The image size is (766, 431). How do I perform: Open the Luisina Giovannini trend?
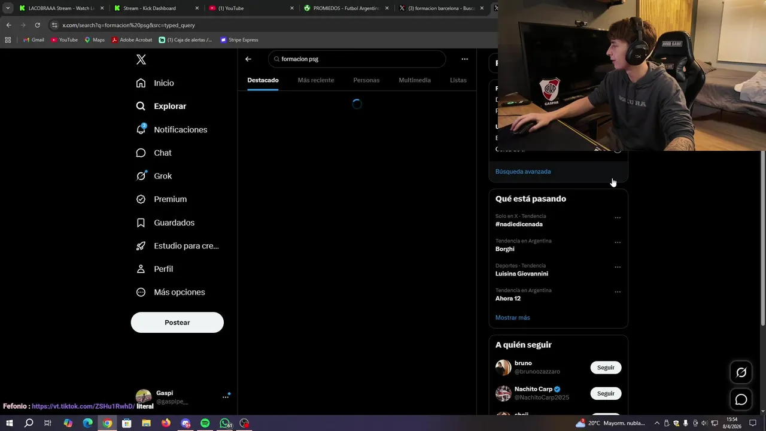pos(522,274)
